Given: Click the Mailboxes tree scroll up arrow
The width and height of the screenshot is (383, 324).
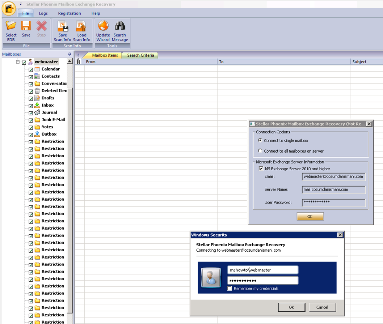Looking at the screenshot, I should tap(70, 61).
